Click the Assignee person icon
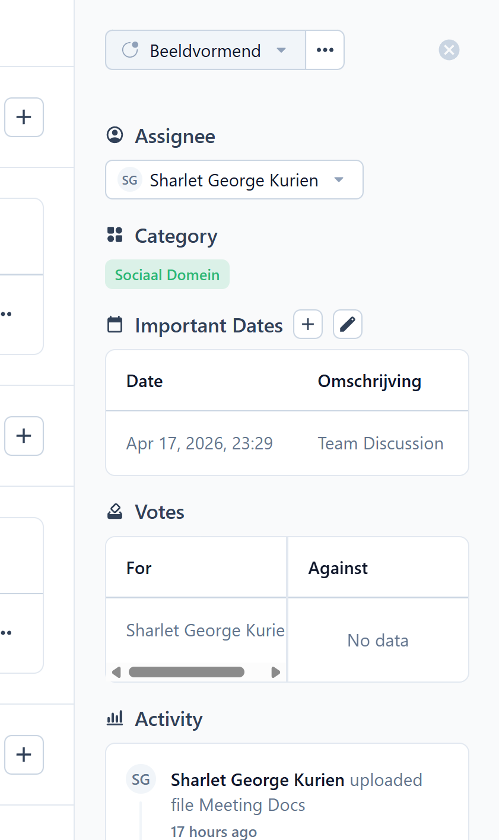 click(115, 135)
